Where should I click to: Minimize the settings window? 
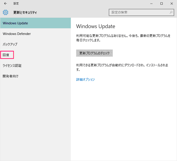[151, 4]
